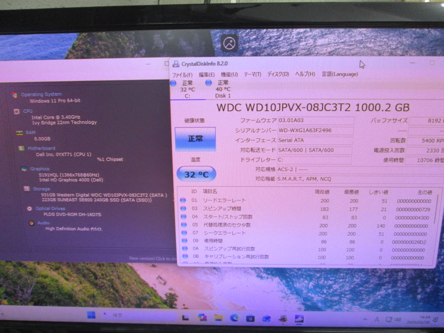Open Microsoft Edge from the taskbar
Viewport: 444px width, 333px height.
pyautogui.click(x=234, y=318)
